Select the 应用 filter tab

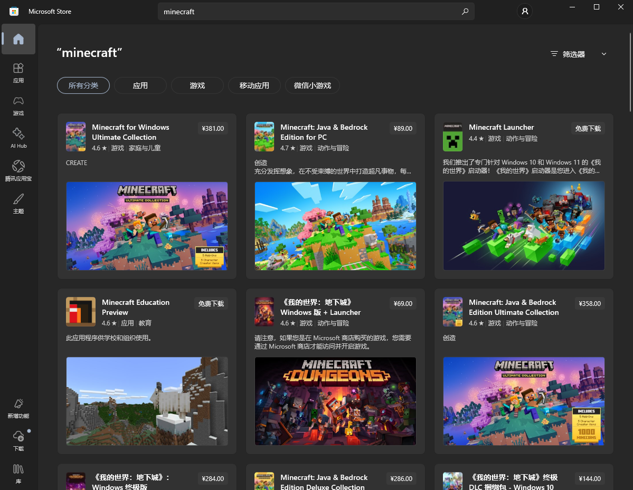[x=140, y=85]
